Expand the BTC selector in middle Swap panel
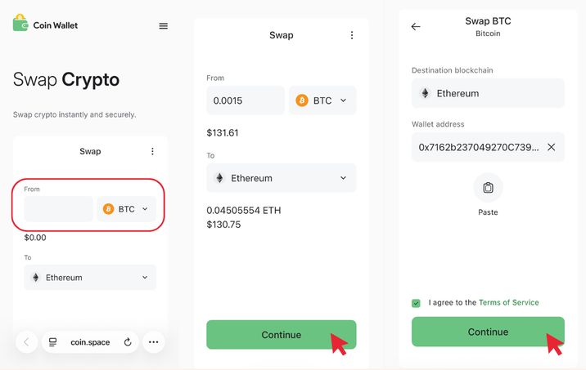Screen dimensions: 586x370 click(x=322, y=100)
